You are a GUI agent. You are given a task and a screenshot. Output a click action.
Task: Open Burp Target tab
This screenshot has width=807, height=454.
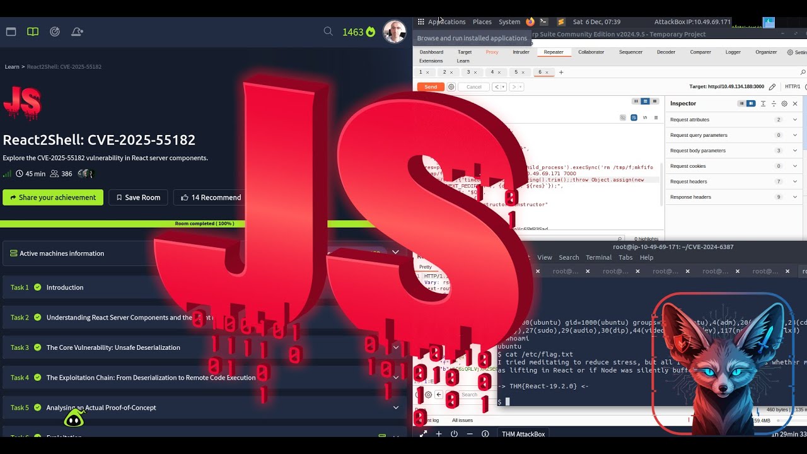tap(465, 52)
